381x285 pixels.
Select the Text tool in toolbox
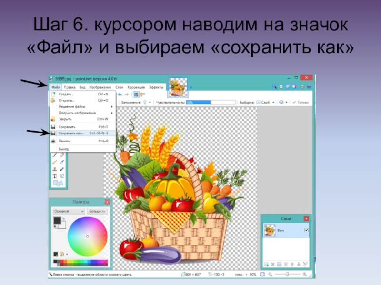tap(54, 176)
